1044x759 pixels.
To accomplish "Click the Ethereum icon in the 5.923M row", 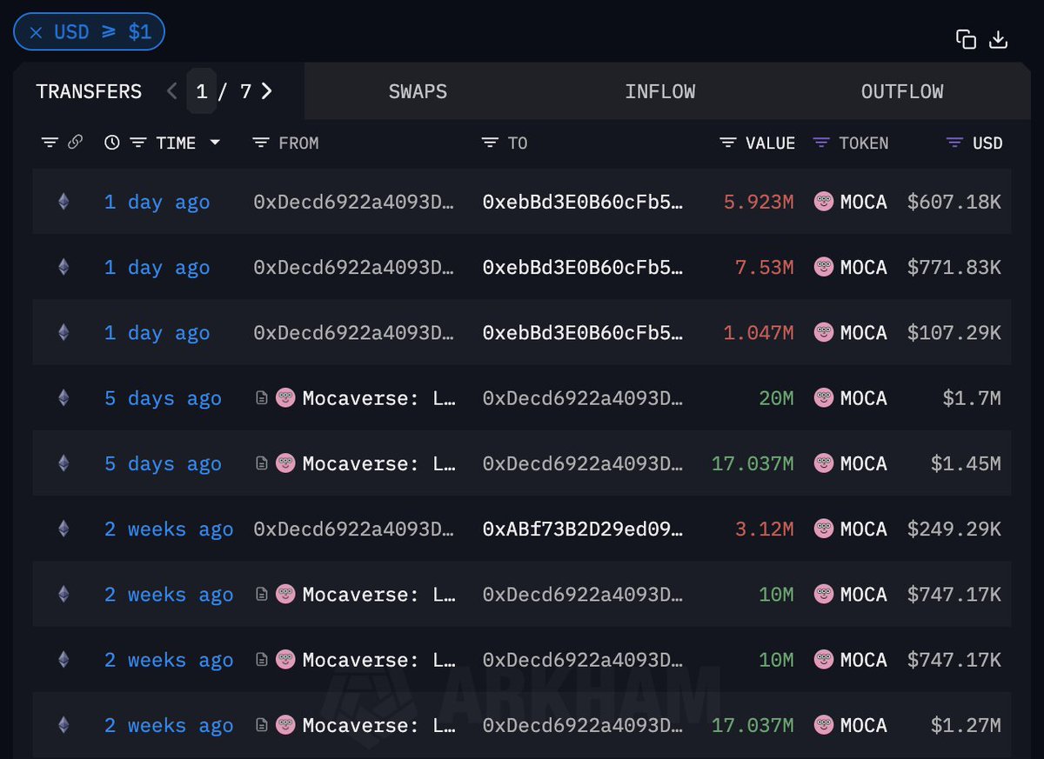I will [64, 202].
